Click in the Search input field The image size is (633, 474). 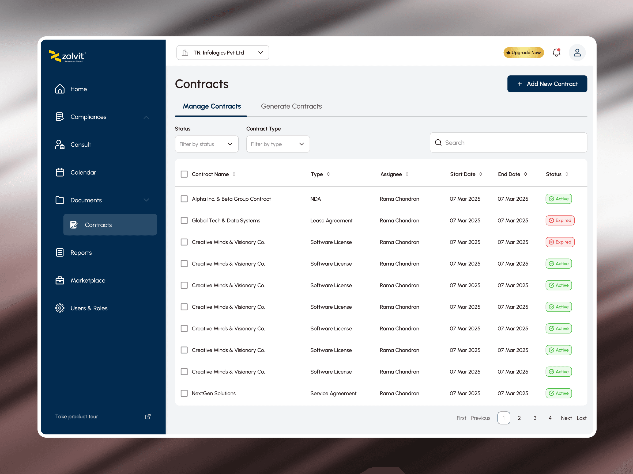(x=512, y=143)
